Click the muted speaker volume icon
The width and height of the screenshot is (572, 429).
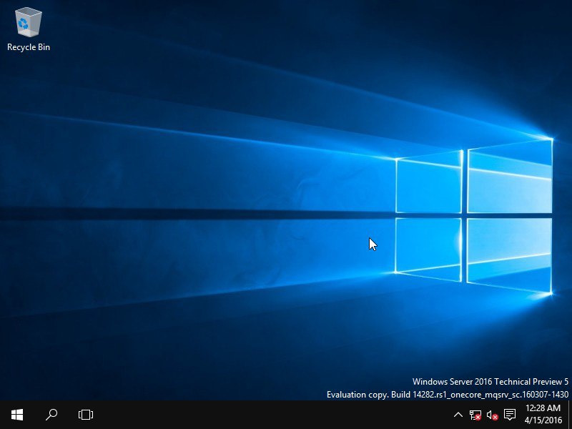point(492,415)
